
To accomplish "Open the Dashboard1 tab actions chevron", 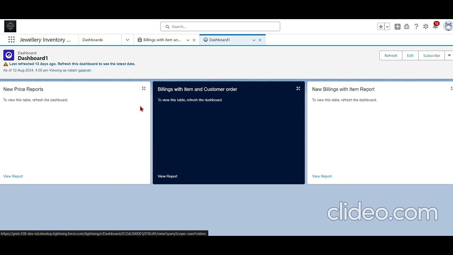I will 254,40.
